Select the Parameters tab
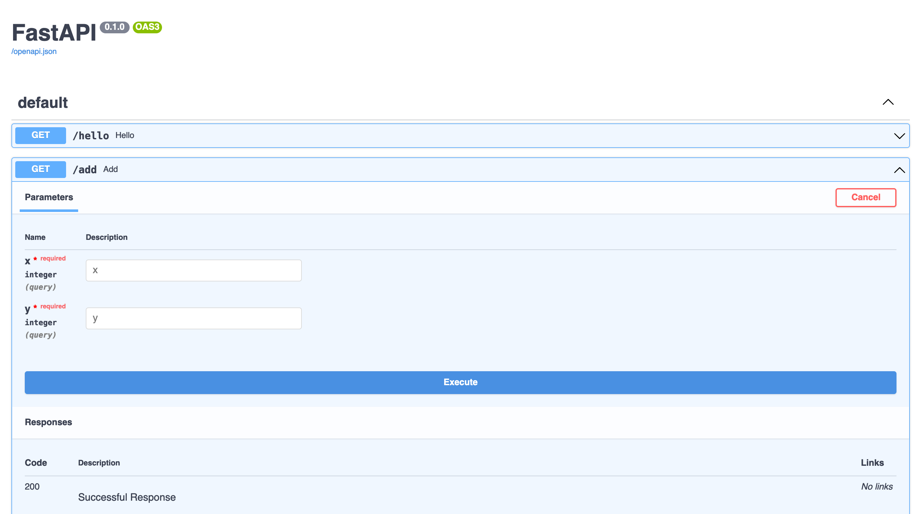Screen dimensions: 920x514 tap(49, 197)
